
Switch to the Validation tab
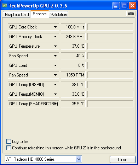click(59, 15)
